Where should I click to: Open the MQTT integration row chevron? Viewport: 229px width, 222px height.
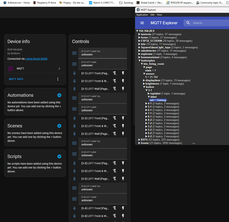[59, 69]
